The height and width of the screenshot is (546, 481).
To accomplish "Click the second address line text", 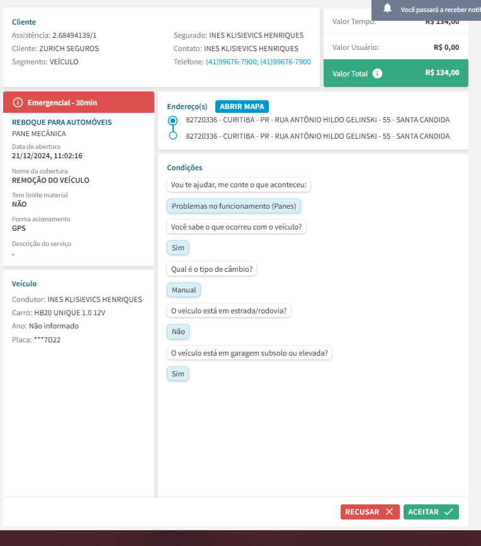I will click(317, 136).
